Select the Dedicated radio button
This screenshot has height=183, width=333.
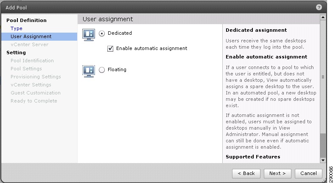(x=102, y=33)
